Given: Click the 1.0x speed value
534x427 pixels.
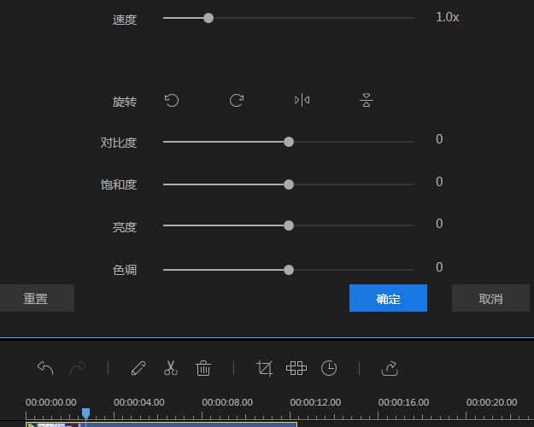Looking at the screenshot, I should pyautogui.click(x=447, y=17).
